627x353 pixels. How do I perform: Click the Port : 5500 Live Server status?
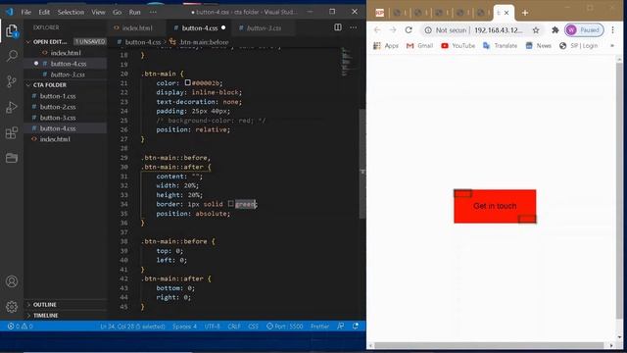point(285,327)
